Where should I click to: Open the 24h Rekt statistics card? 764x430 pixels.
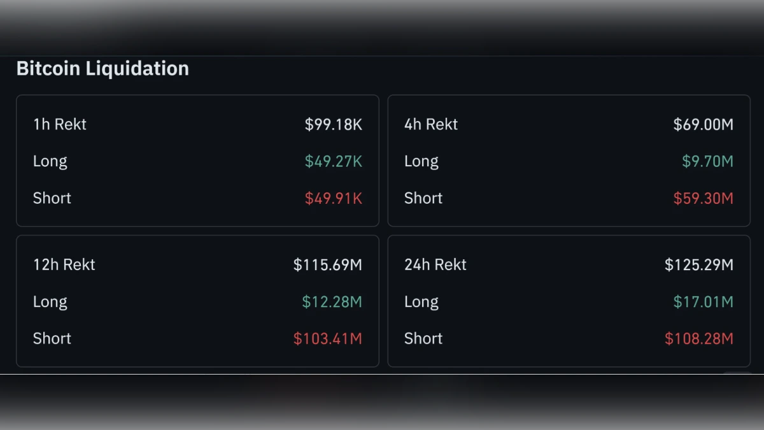tap(569, 301)
